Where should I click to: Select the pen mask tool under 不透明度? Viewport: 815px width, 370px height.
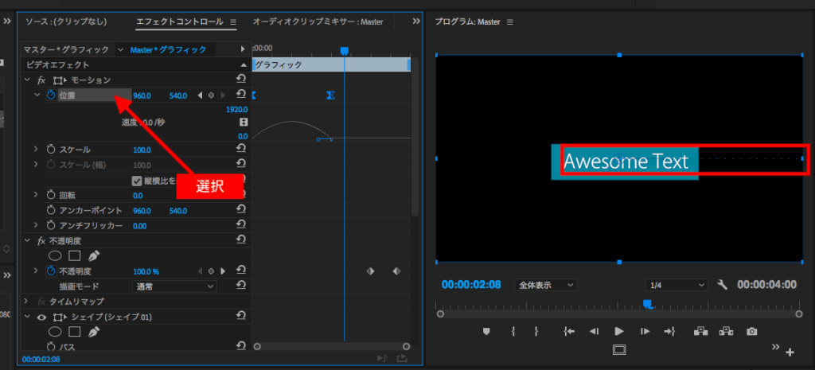click(x=94, y=256)
